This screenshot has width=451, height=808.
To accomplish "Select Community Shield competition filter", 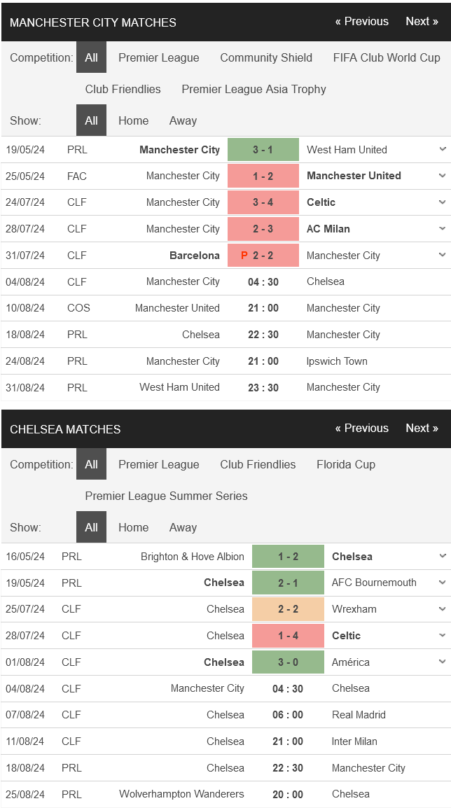I will tap(266, 57).
